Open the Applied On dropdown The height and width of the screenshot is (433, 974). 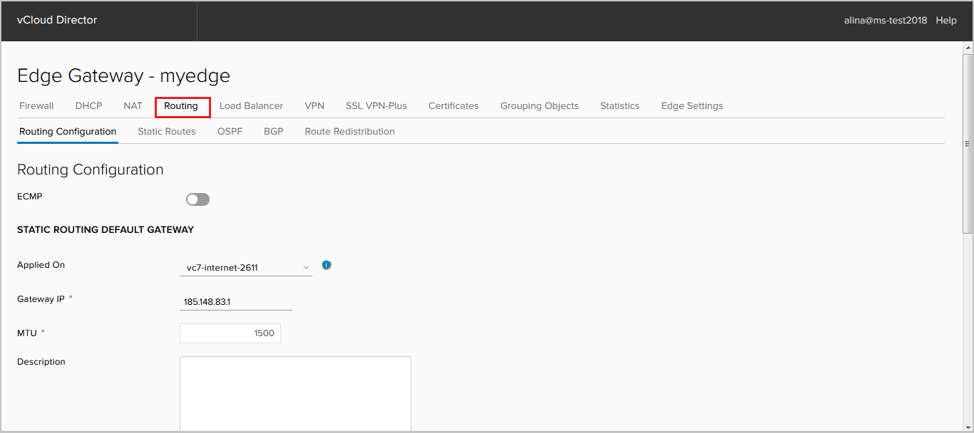pyautogui.click(x=245, y=268)
